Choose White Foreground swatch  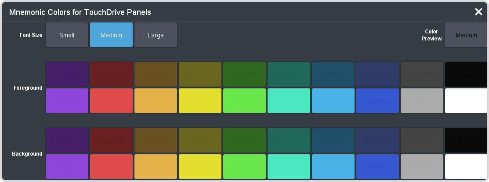point(466,101)
